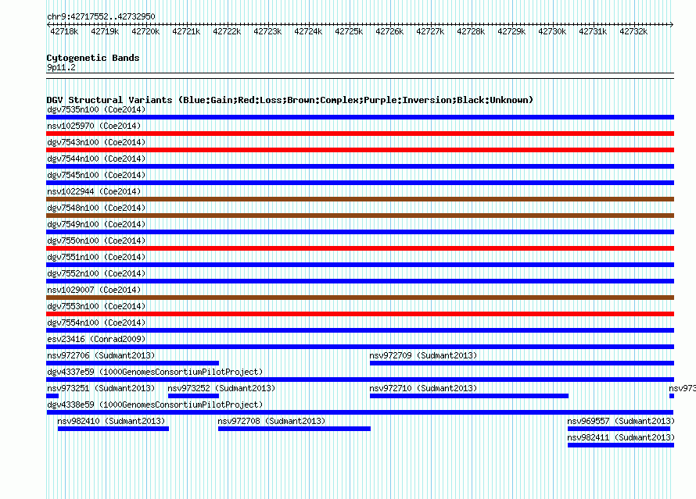Select the dgv7551n100 (Coe2014) label
The height and width of the screenshot is (499, 696).
pyautogui.click(x=96, y=257)
